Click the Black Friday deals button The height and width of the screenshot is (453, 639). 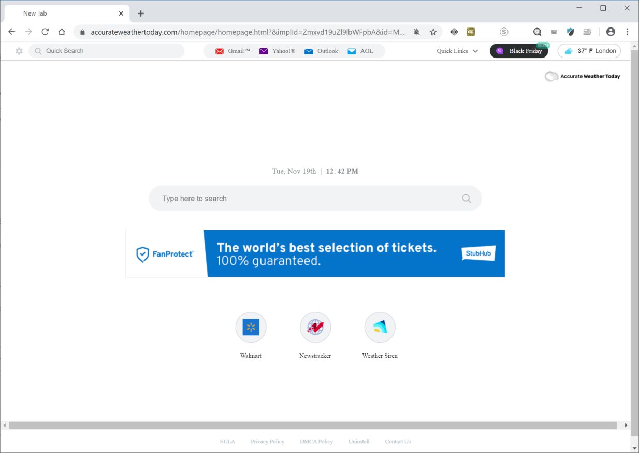519,51
